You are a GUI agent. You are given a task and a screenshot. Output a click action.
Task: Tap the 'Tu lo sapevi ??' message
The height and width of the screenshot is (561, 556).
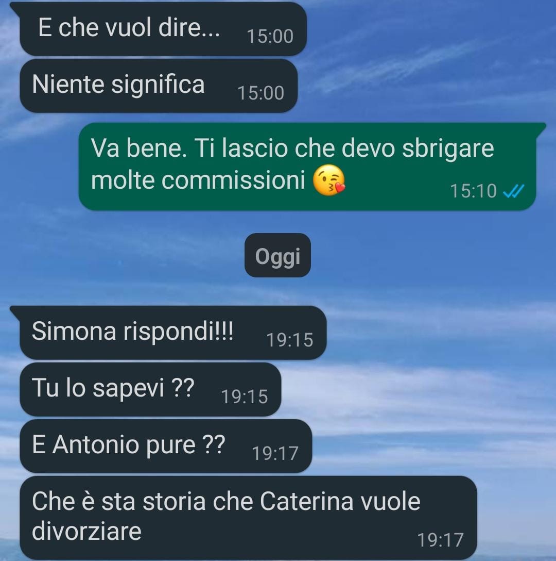pyautogui.click(x=150, y=390)
